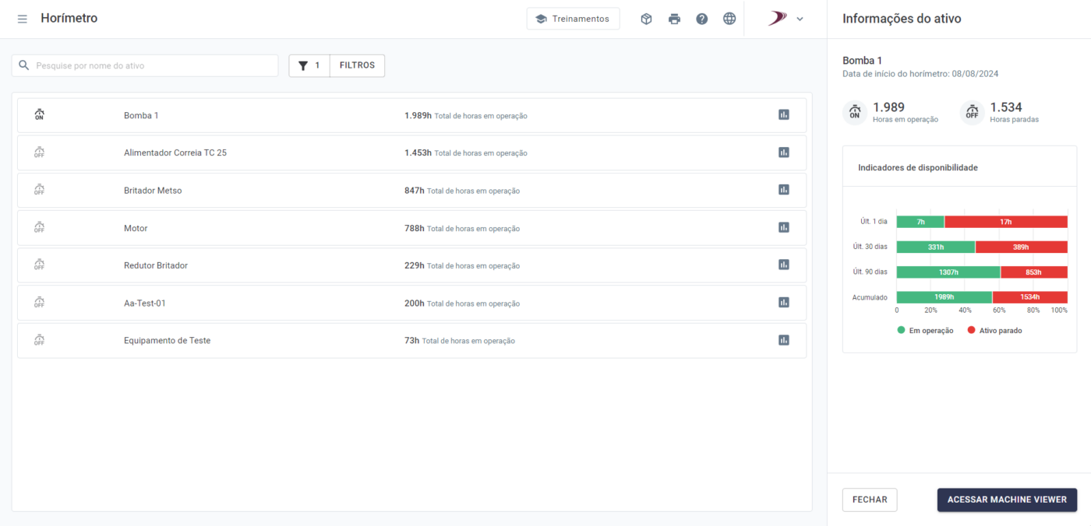This screenshot has height=526, width=1091.
Task: Click the Treinamentos button
Action: click(x=573, y=19)
